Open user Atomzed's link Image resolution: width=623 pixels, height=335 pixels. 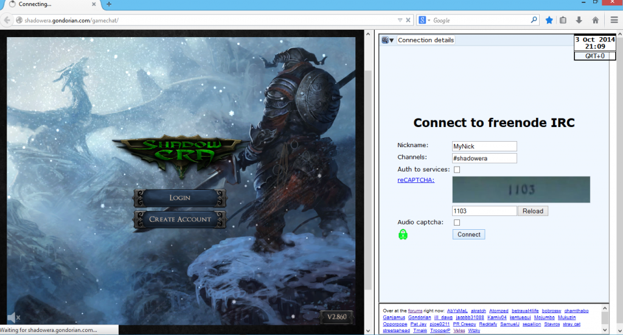coord(499,311)
